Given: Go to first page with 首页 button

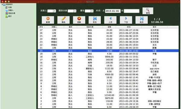Looking at the screenshot, I should tap(95, 20).
